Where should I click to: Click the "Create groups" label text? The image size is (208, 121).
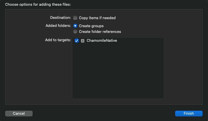pos(91,26)
